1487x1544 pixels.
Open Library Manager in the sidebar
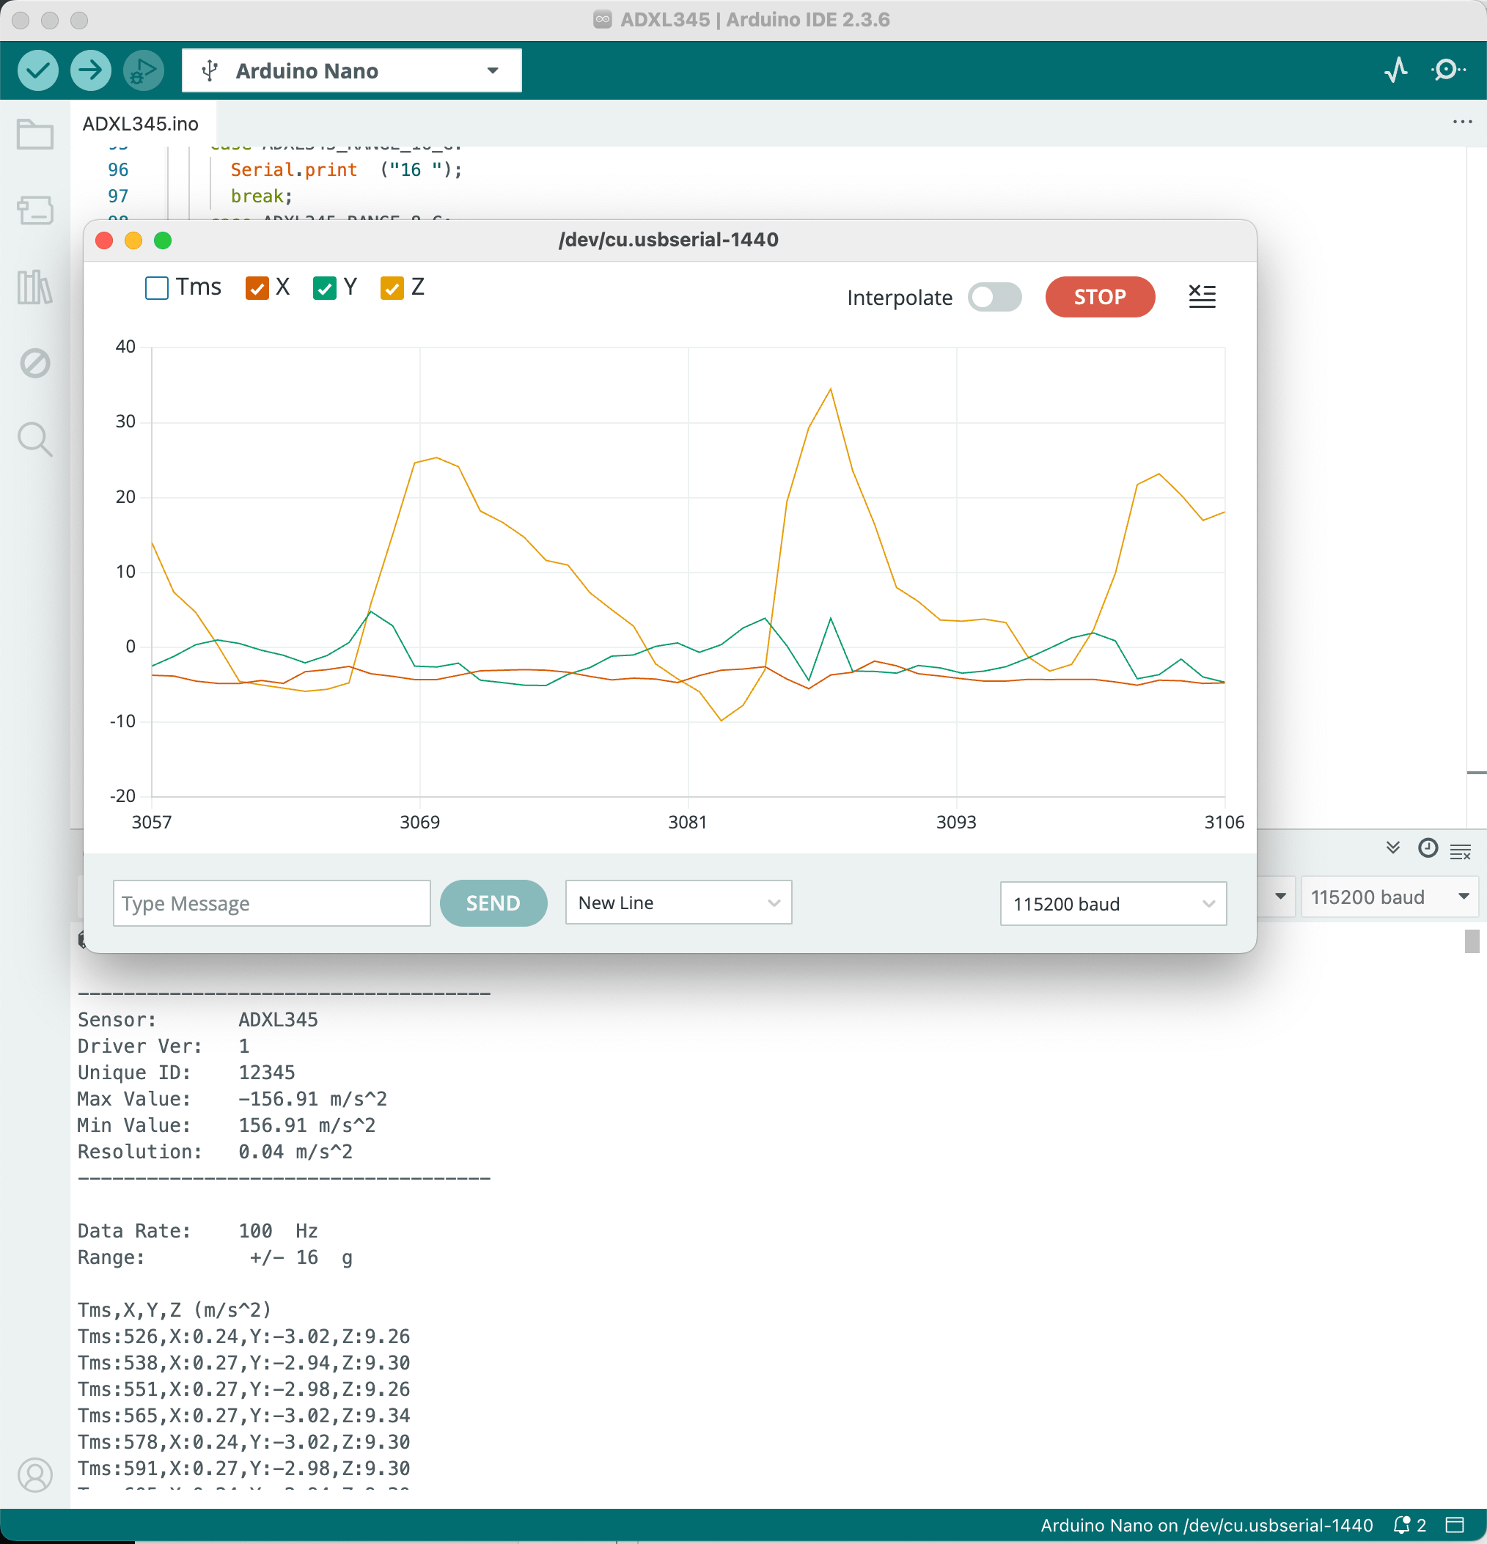point(35,287)
